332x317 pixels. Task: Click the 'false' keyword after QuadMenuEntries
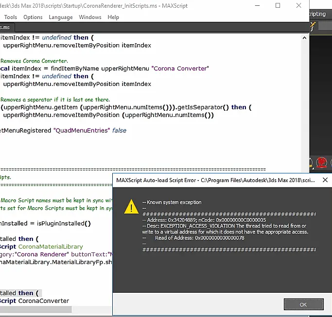pyautogui.click(x=119, y=131)
